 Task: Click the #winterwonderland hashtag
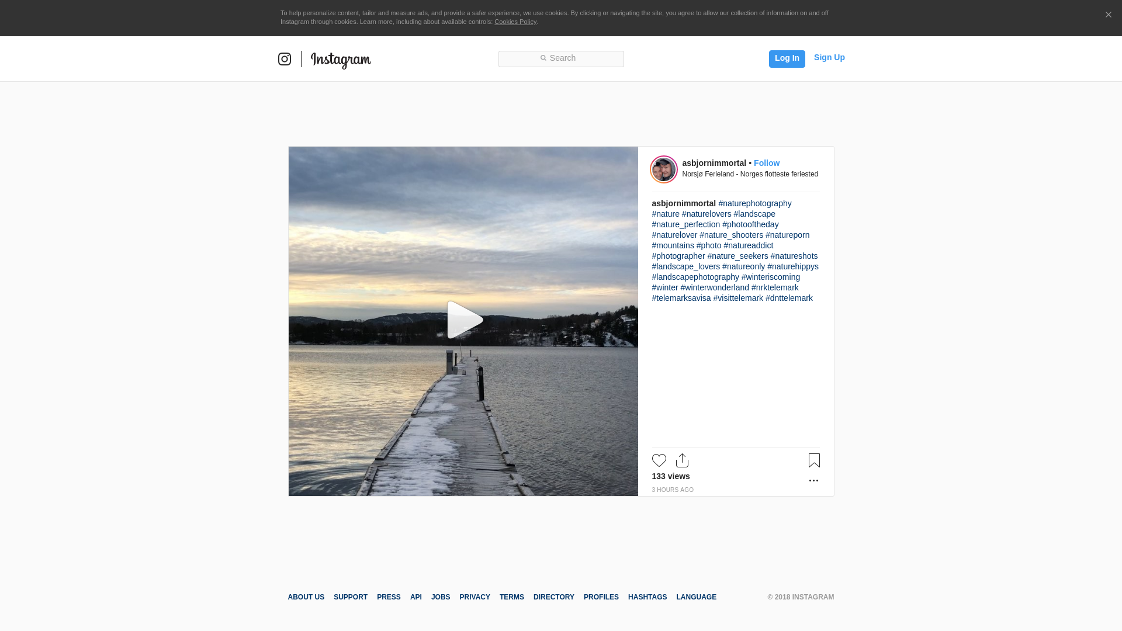click(714, 287)
